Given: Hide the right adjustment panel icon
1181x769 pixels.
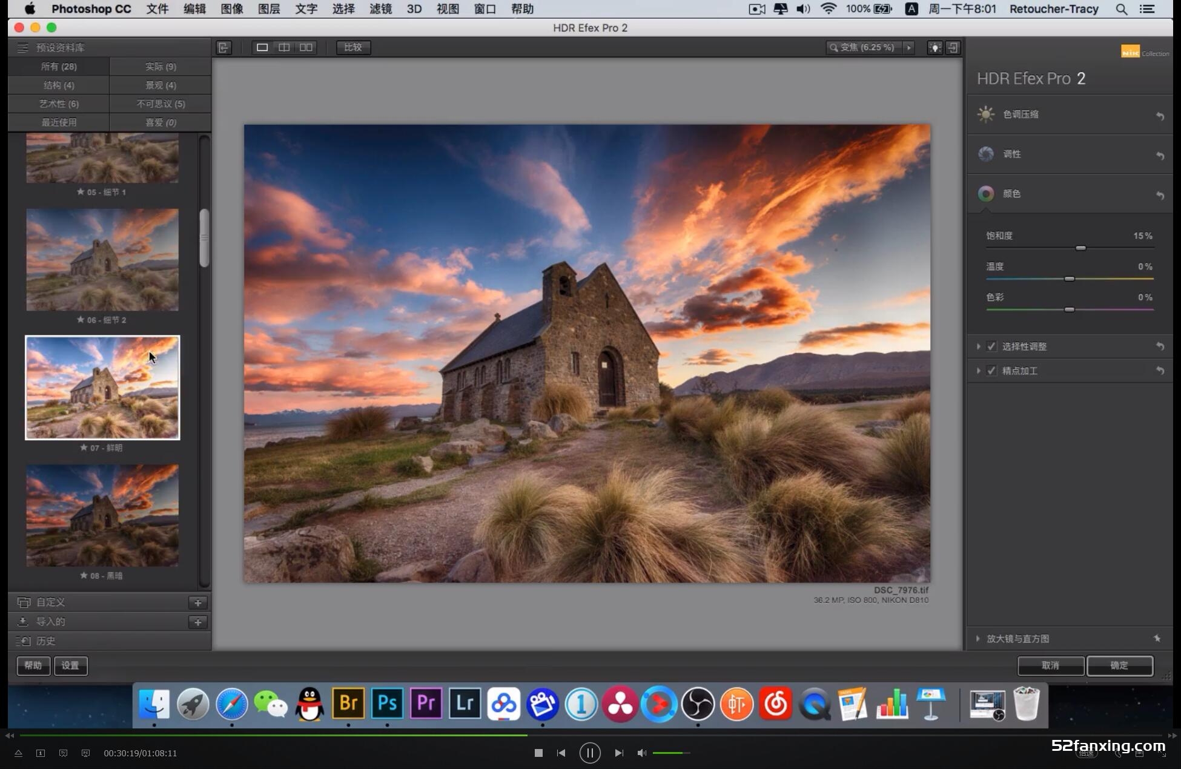Looking at the screenshot, I should click(x=953, y=47).
